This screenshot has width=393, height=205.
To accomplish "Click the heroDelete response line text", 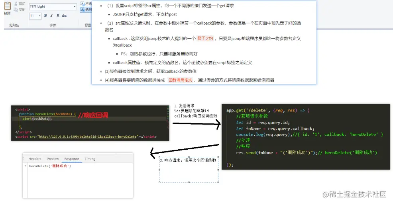I will pyautogui.click(x=50, y=166).
